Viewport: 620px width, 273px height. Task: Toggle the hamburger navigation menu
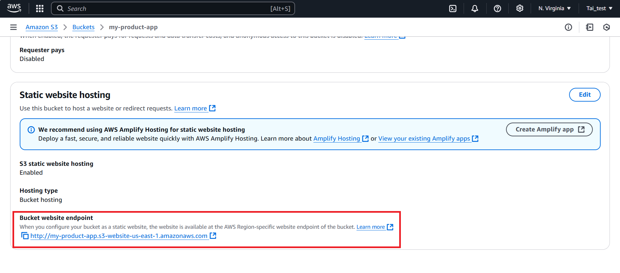pyautogui.click(x=13, y=27)
